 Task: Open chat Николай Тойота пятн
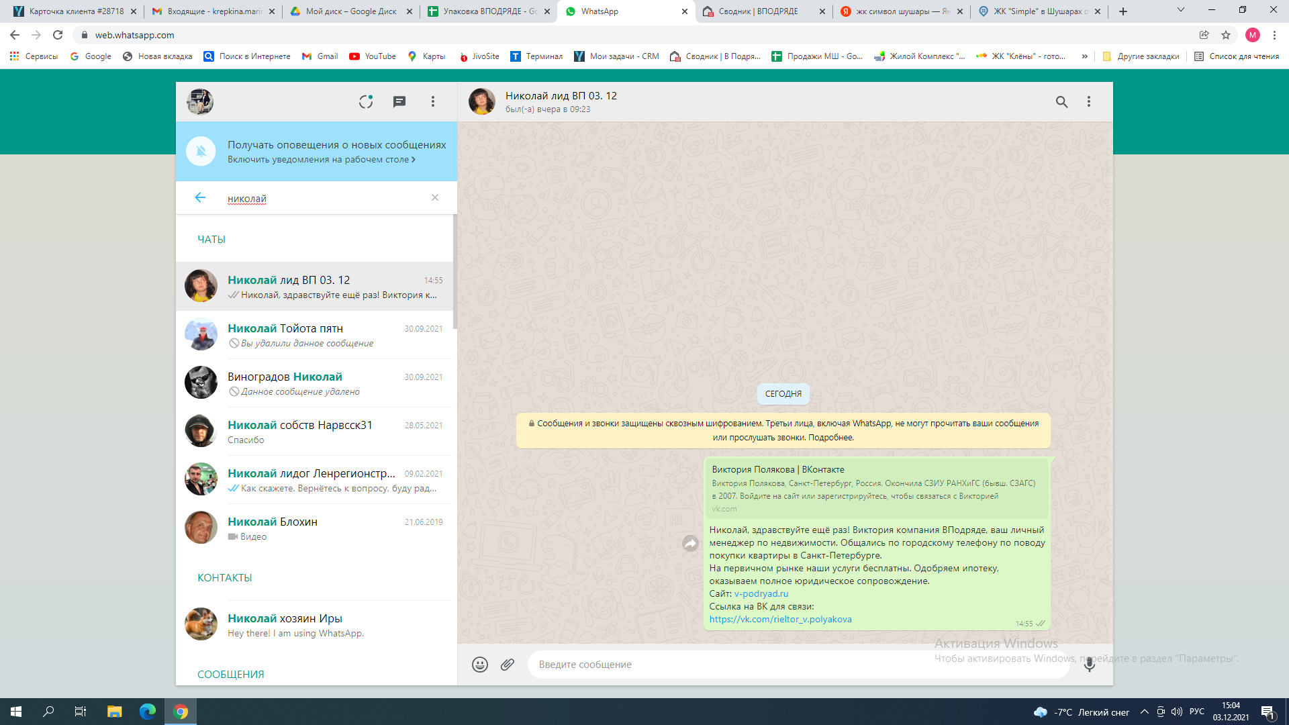pyautogui.click(x=316, y=335)
